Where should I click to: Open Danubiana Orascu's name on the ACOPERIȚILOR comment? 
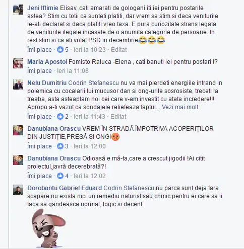[x=54, y=129]
